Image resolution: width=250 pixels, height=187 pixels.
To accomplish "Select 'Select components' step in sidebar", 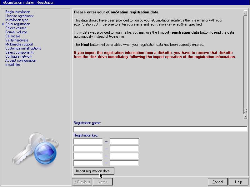I will [20, 52].
